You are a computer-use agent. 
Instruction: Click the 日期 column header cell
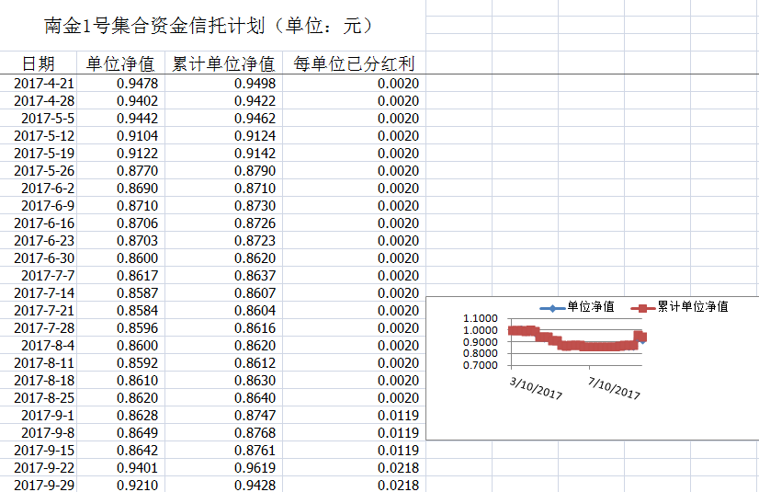pyautogui.click(x=38, y=64)
